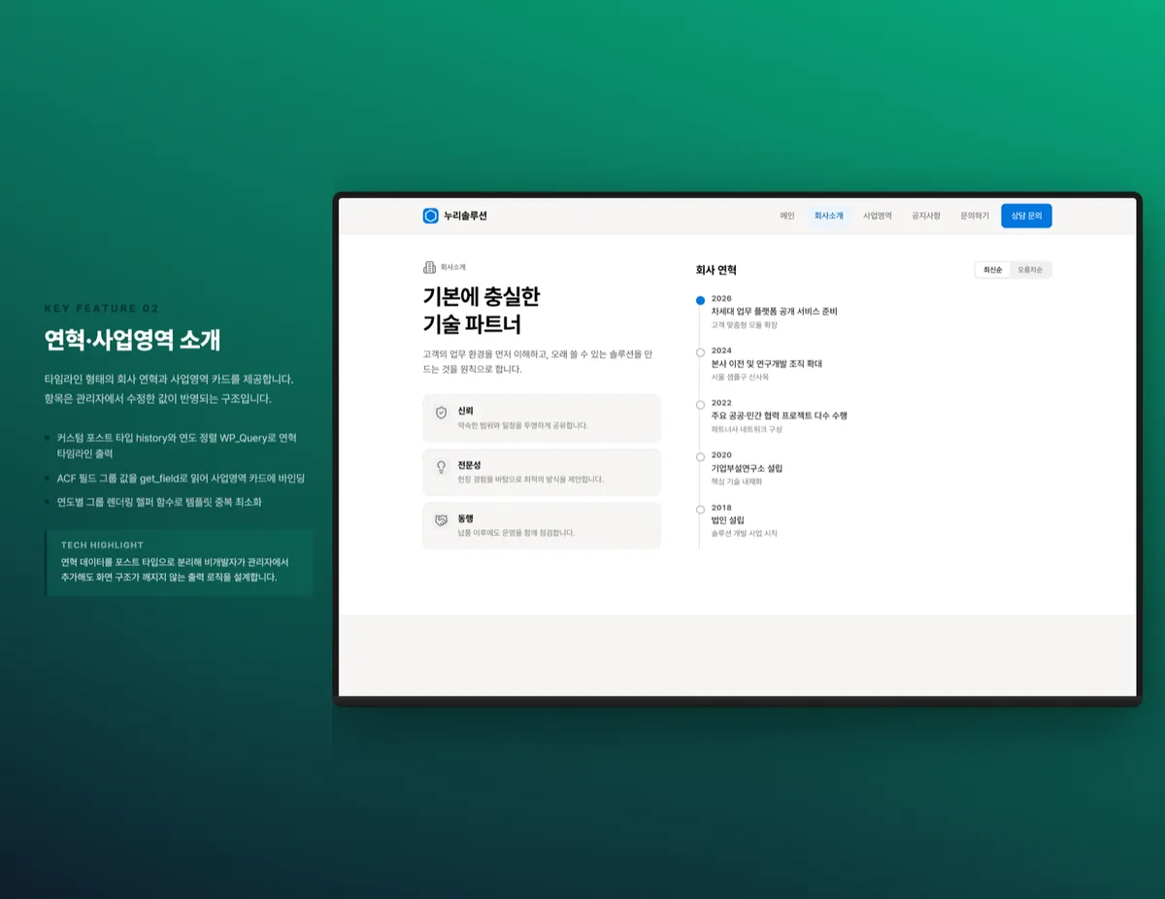Open the 회사소개 navigation tab
This screenshot has height=899, width=1165.
[828, 216]
